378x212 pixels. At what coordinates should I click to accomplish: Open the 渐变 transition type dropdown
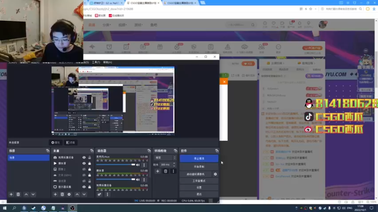pos(165,158)
